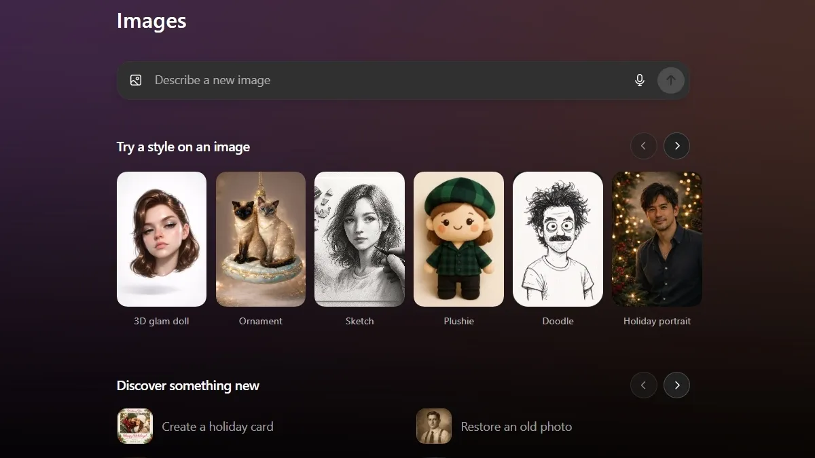Click the back arrow in the Discover section
The height and width of the screenshot is (458, 815).
click(644, 385)
